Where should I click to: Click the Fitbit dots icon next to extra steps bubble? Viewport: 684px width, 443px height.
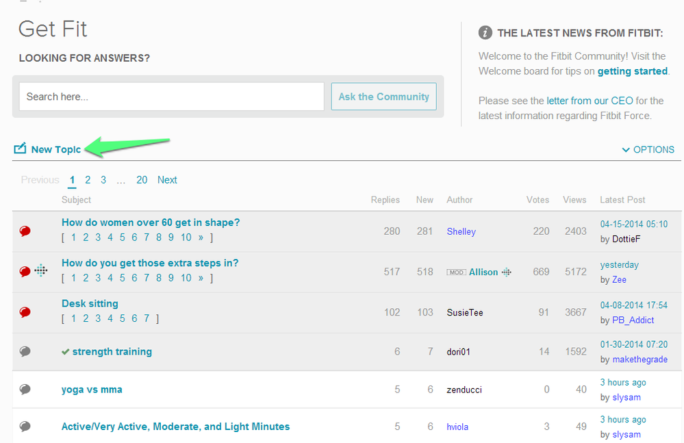coord(41,270)
